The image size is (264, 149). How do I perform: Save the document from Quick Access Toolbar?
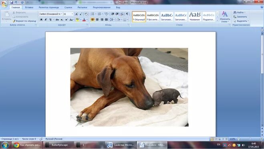coord(12,2)
